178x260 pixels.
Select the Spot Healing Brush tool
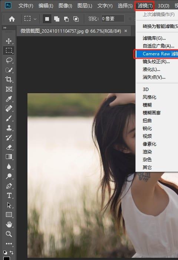coord(9,108)
